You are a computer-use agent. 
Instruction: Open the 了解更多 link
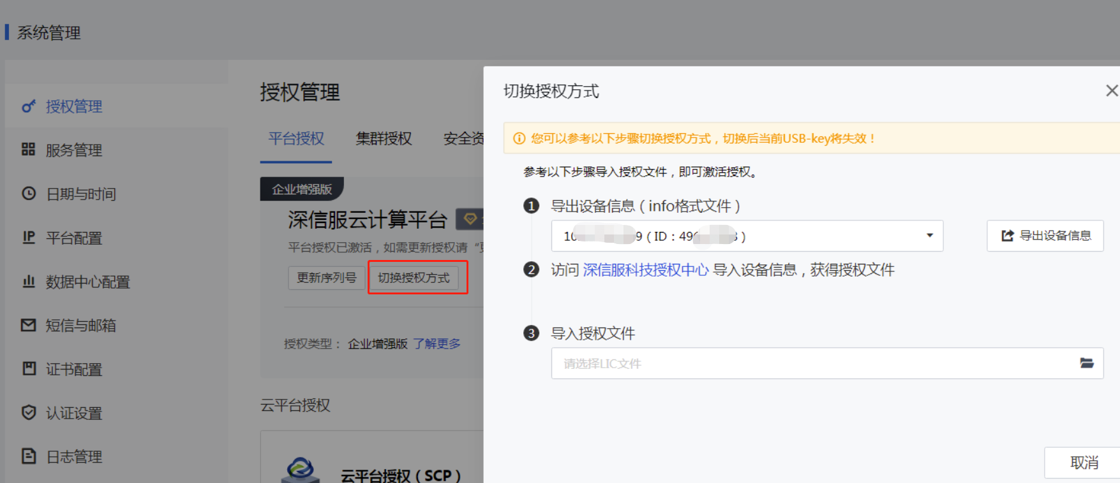437,344
